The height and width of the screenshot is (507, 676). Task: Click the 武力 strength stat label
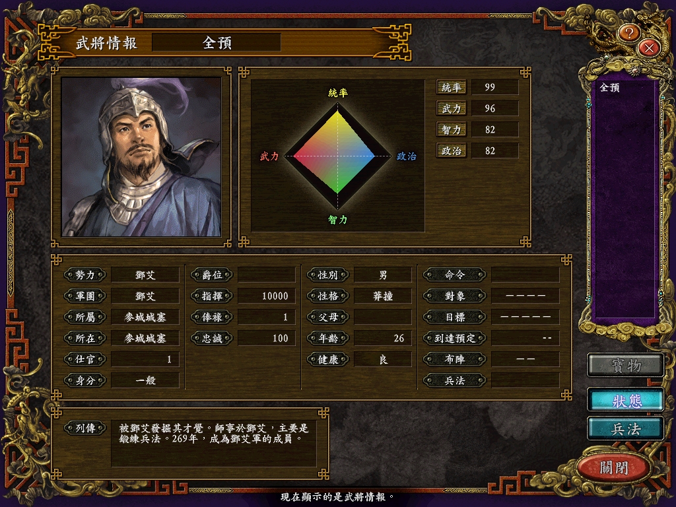[x=452, y=109]
